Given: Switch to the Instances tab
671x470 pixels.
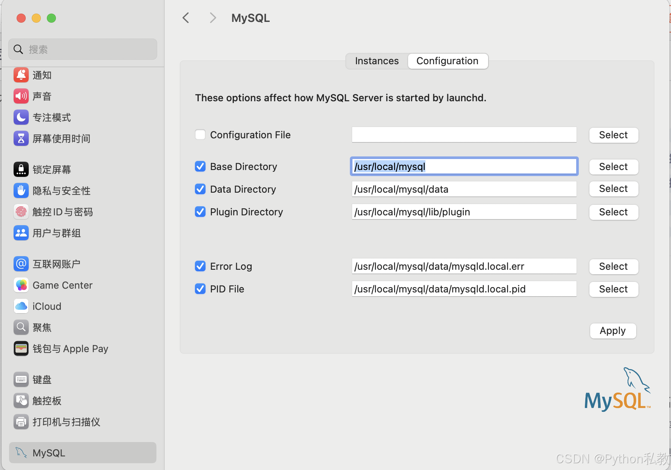Looking at the screenshot, I should [x=377, y=61].
